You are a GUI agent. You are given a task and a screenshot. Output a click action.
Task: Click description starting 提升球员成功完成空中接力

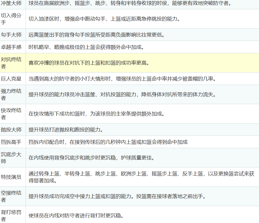click(117, 196)
